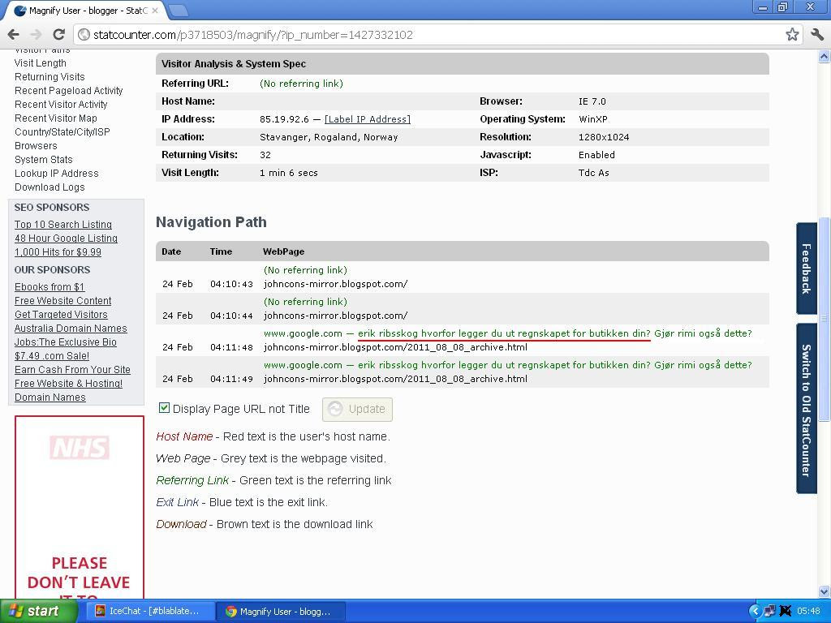
Task: Click Free Website Content link
Action: pyautogui.click(x=63, y=301)
